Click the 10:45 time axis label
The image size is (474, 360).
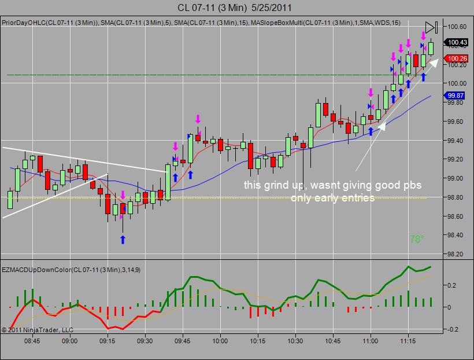coord(332,341)
